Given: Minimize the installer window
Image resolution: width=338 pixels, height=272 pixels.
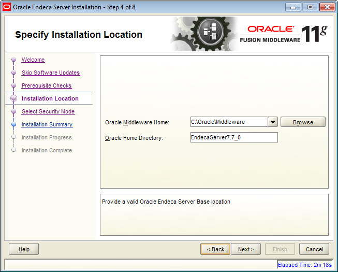Looking at the screenshot, I should pos(293,7).
